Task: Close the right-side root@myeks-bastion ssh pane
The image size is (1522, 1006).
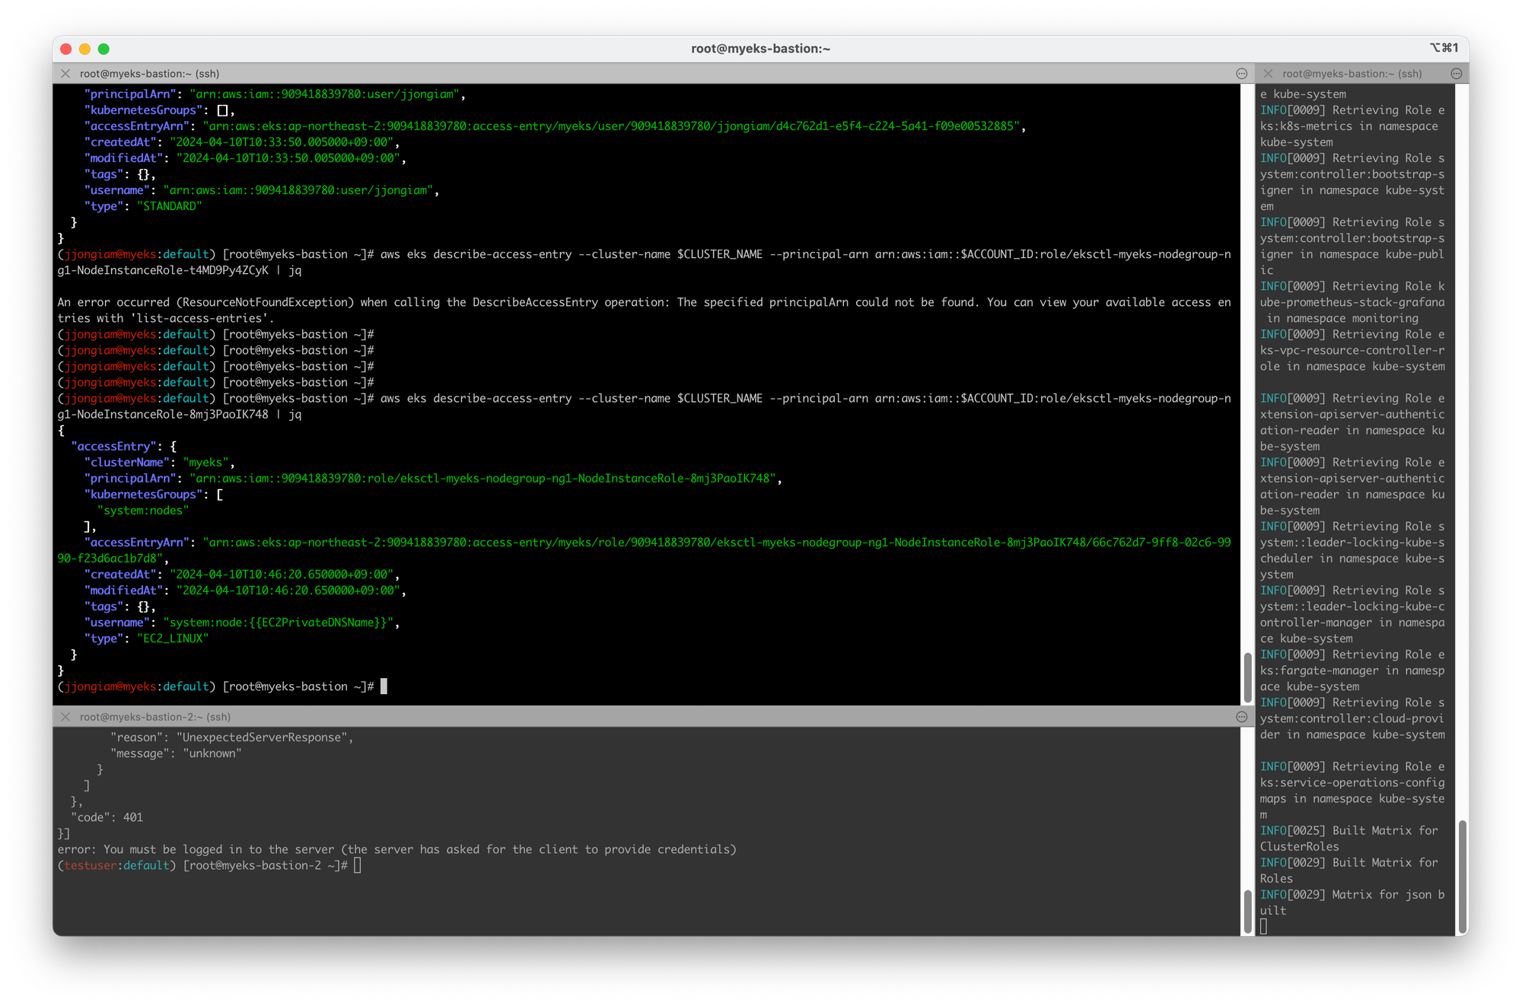Action: click(1268, 74)
